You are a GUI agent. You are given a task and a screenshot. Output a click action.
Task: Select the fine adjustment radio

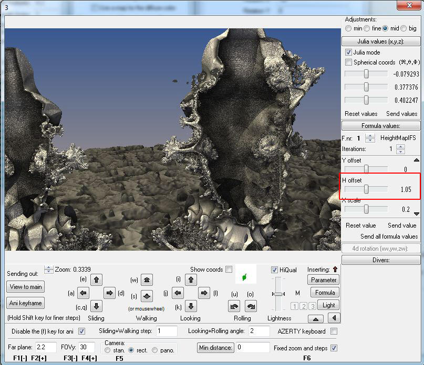click(367, 28)
